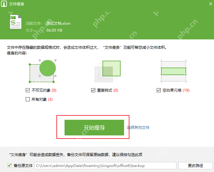Image resolution: width=214 pixels, height=172 pixels.
Task: Uncheck the 空白单元格 checkbox
Action: (x=159, y=90)
